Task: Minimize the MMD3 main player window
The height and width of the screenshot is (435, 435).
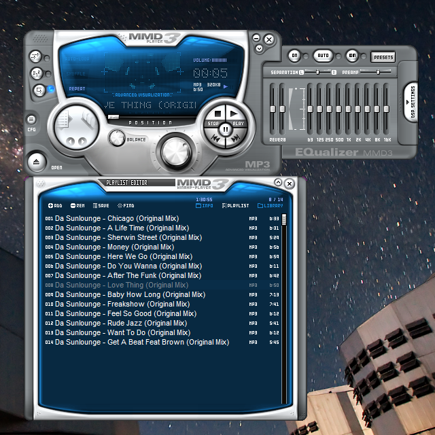Action: point(256,38)
